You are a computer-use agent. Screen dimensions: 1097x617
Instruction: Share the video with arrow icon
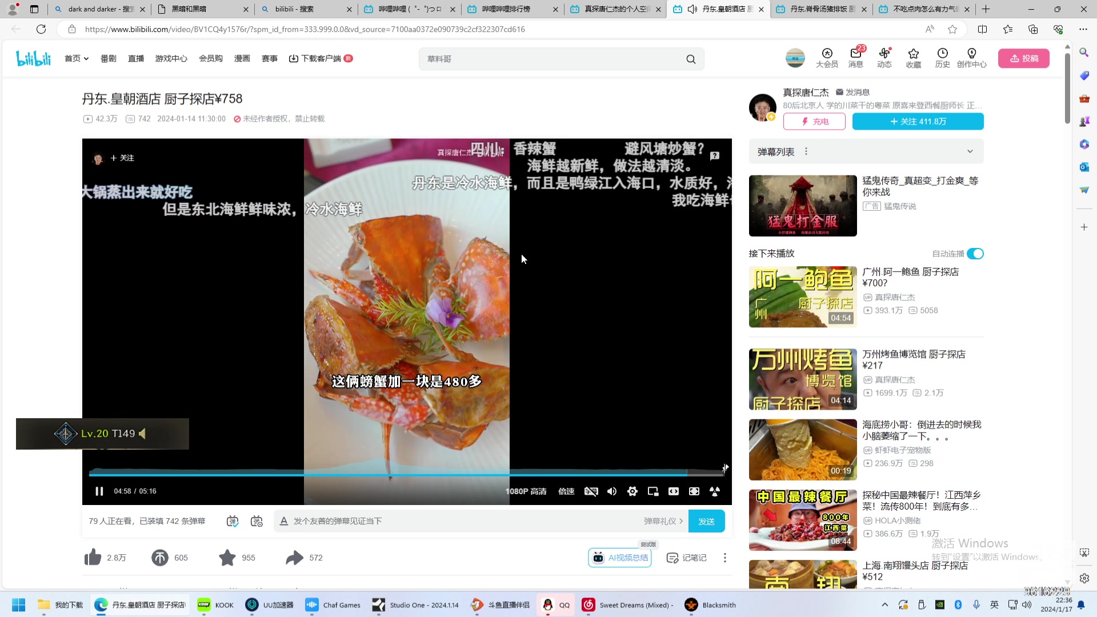295,558
